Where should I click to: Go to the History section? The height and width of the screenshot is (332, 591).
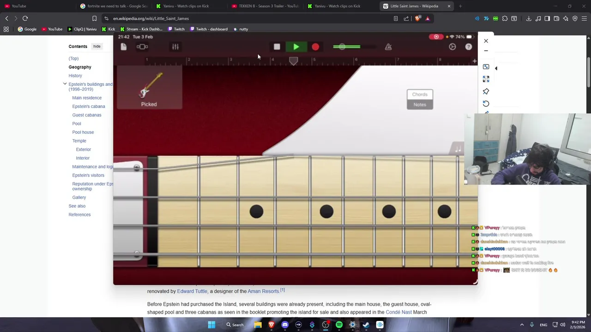pos(75,76)
